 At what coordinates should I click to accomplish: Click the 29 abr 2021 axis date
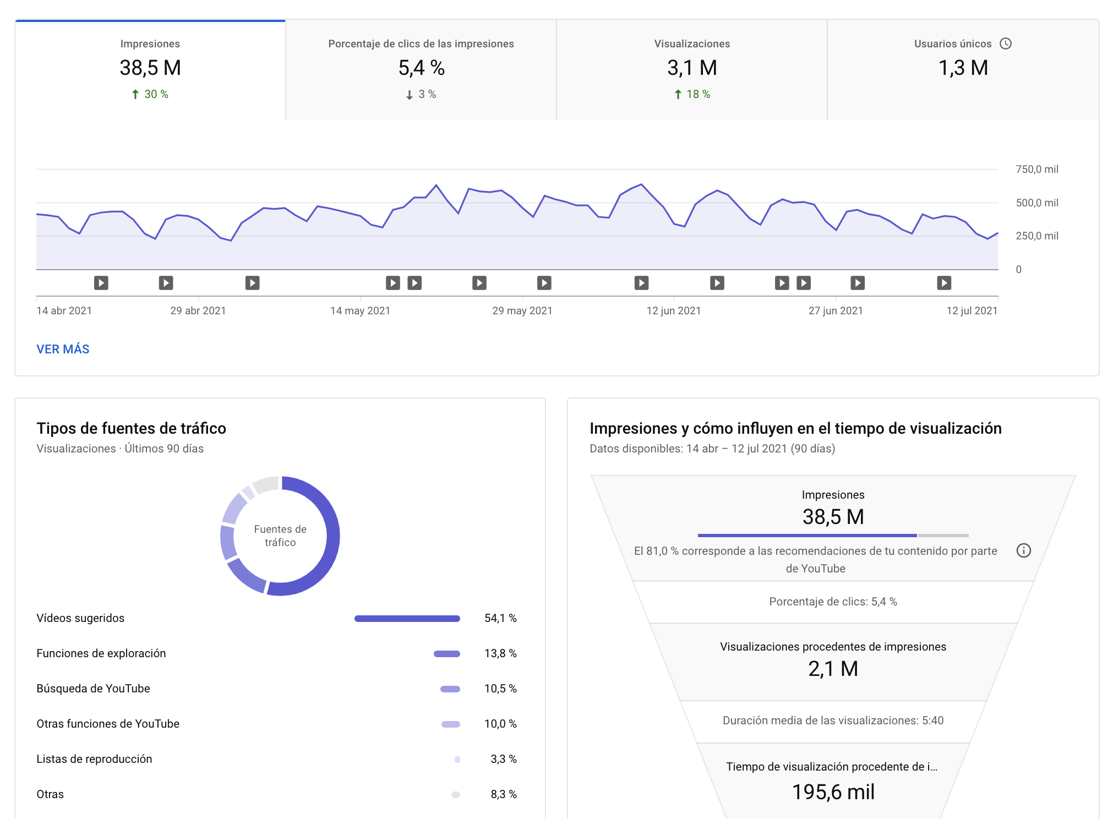pos(198,310)
